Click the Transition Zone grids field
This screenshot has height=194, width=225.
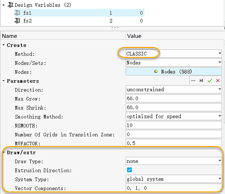(x=174, y=134)
